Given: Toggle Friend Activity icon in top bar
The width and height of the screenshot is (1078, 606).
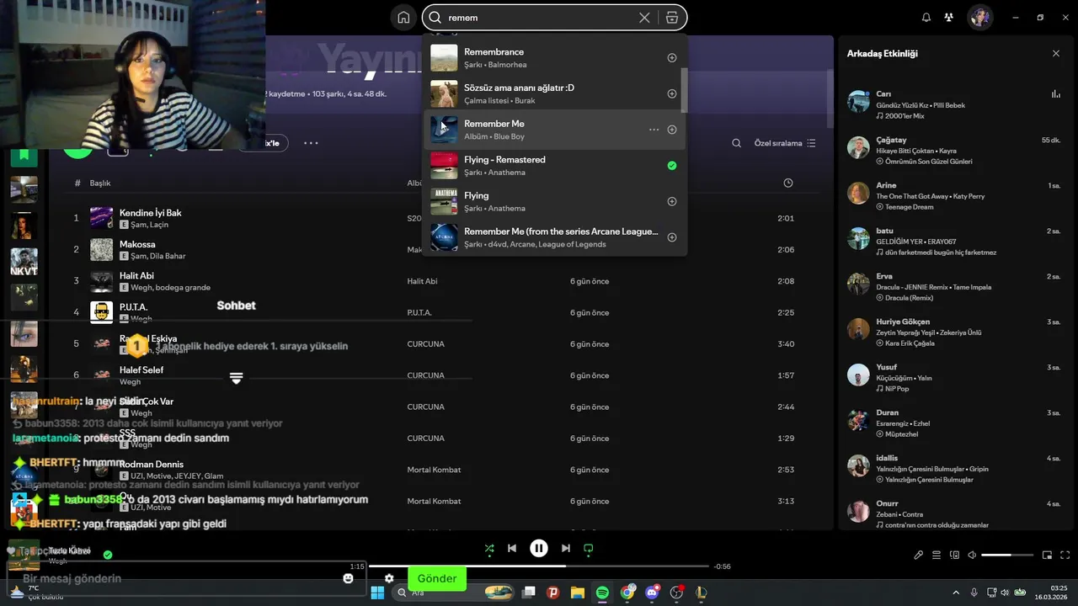Looking at the screenshot, I should pos(949,18).
